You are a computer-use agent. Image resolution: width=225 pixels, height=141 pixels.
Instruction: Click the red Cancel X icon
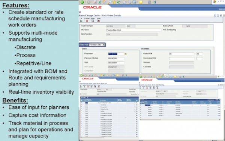click(x=87, y=21)
